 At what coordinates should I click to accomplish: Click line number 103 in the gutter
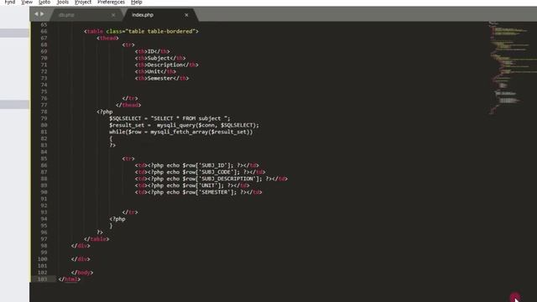click(43, 279)
